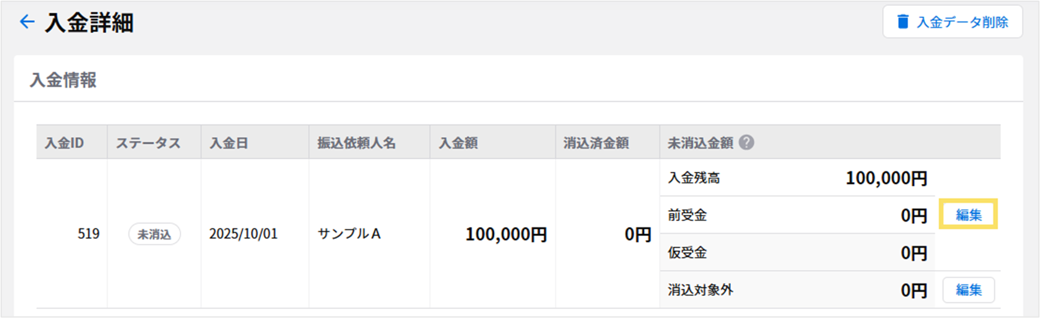The height and width of the screenshot is (318, 1040).
Task: Click the trash can delete icon
Action: (x=903, y=22)
